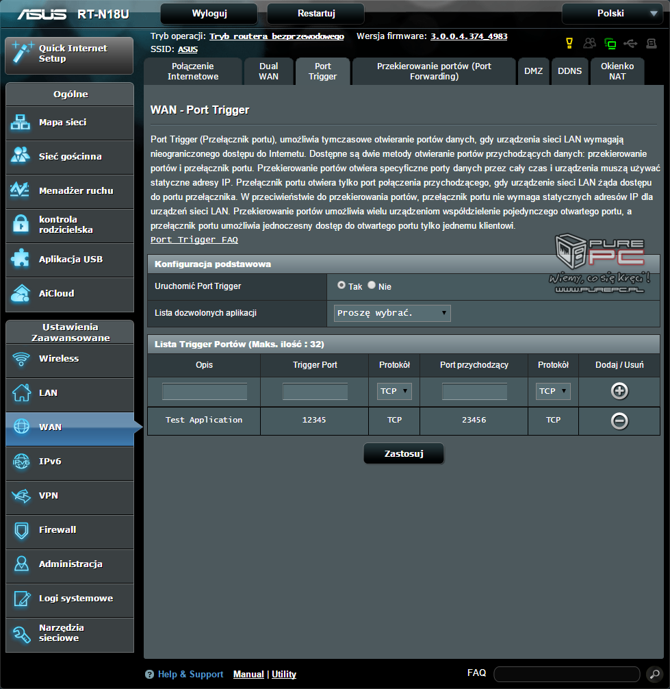Viewport: 670px width, 689px height.
Task: Switch to the Dual WAN tab
Action: point(268,71)
